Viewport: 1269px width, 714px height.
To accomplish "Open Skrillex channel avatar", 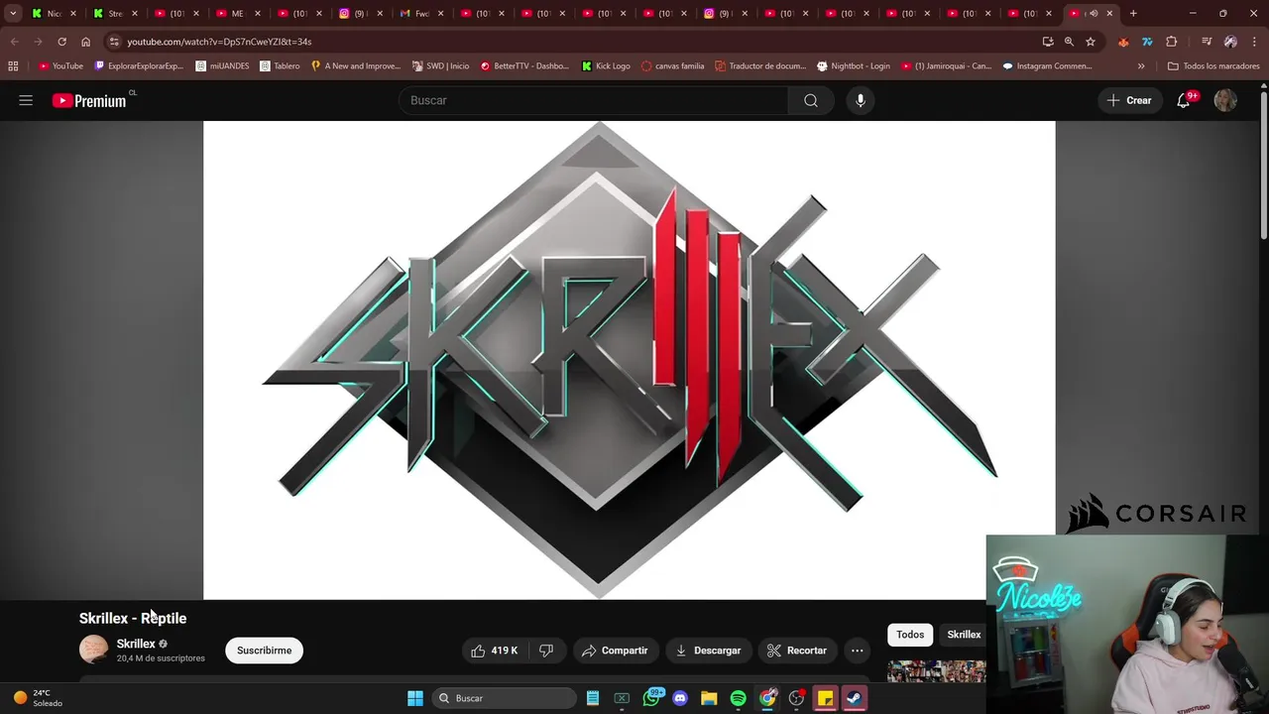I will tap(93, 650).
